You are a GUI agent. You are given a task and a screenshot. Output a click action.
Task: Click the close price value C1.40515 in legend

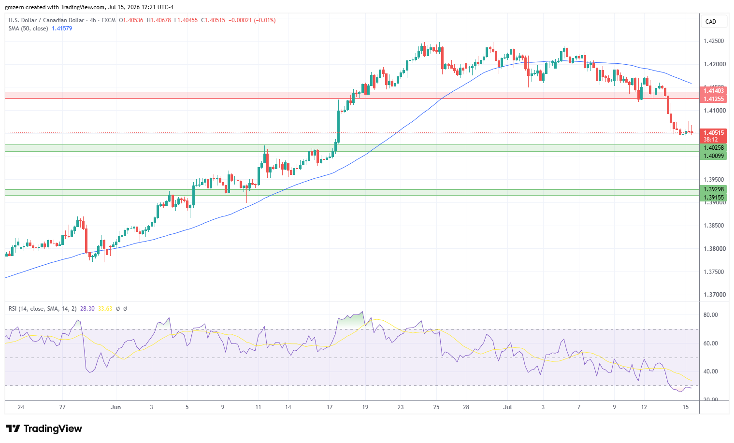(x=213, y=20)
